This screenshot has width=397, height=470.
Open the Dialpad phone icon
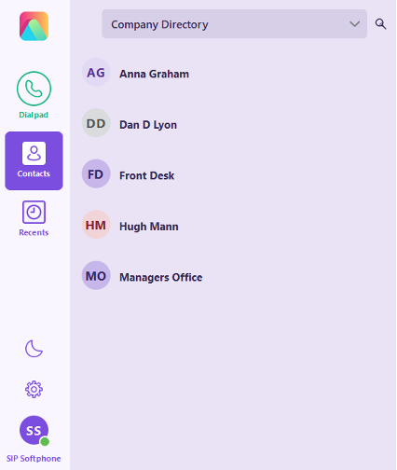pos(34,89)
